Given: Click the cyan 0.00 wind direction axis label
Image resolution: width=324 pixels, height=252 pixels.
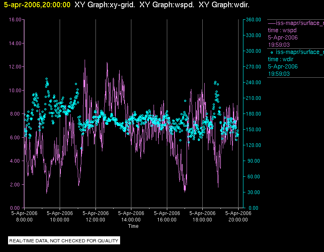Looking at the screenshot, I should [x=253, y=208].
